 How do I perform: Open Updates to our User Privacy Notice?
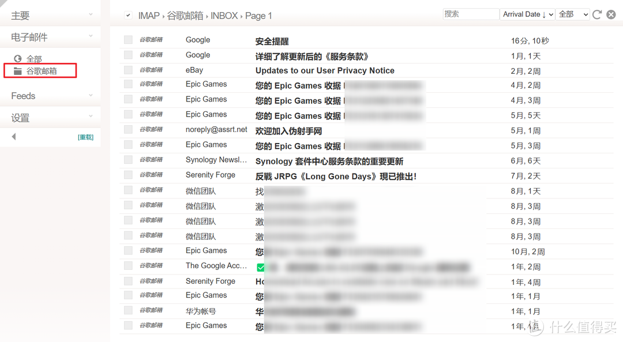[325, 71]
